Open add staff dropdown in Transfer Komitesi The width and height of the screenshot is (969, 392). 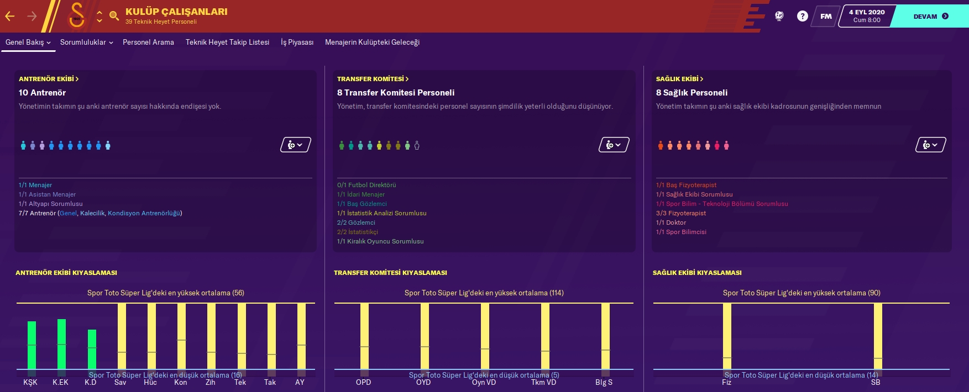coord(614,145)
